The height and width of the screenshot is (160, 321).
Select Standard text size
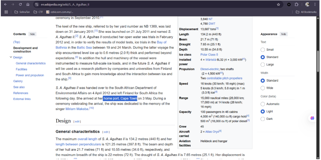pos(263,57)
